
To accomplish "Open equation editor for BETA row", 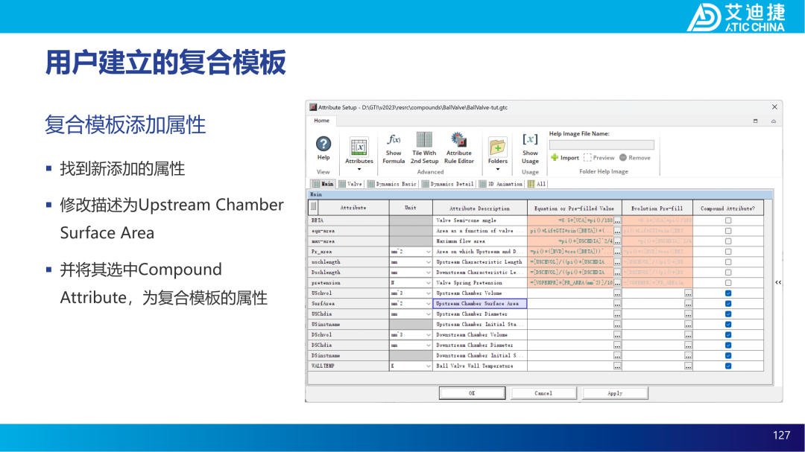I will coord(617,220).
